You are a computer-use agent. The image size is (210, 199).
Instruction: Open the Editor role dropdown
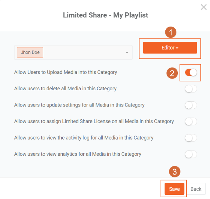pos(170,48)
